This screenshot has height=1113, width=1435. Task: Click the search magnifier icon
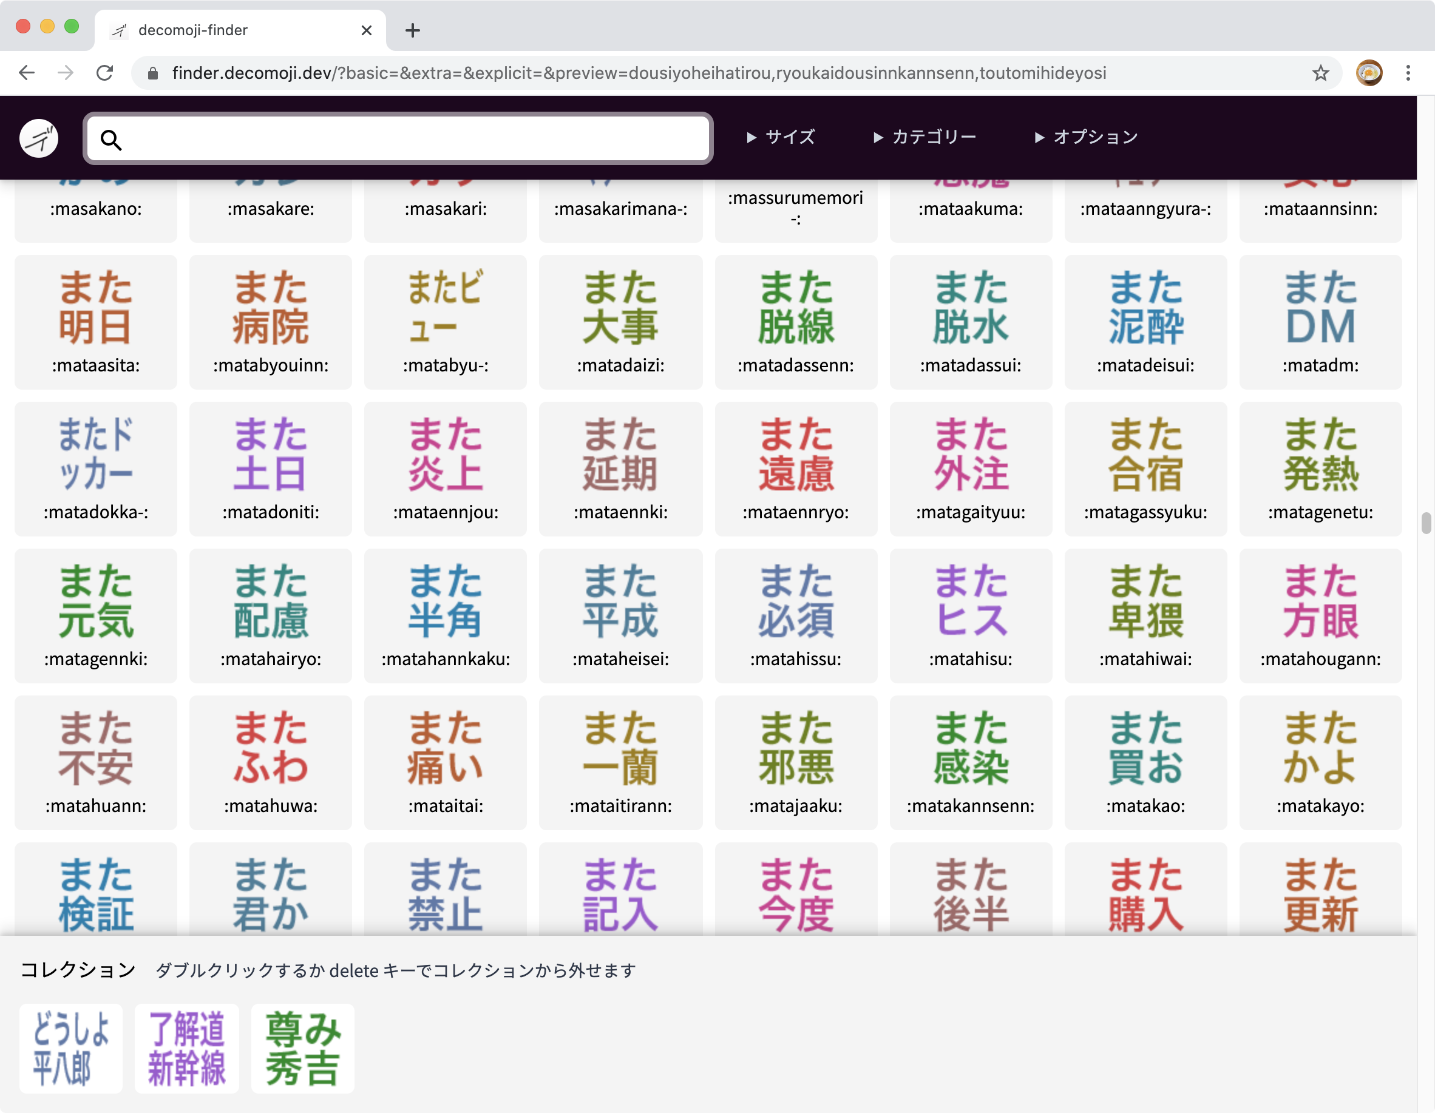(x=111, y=140)
